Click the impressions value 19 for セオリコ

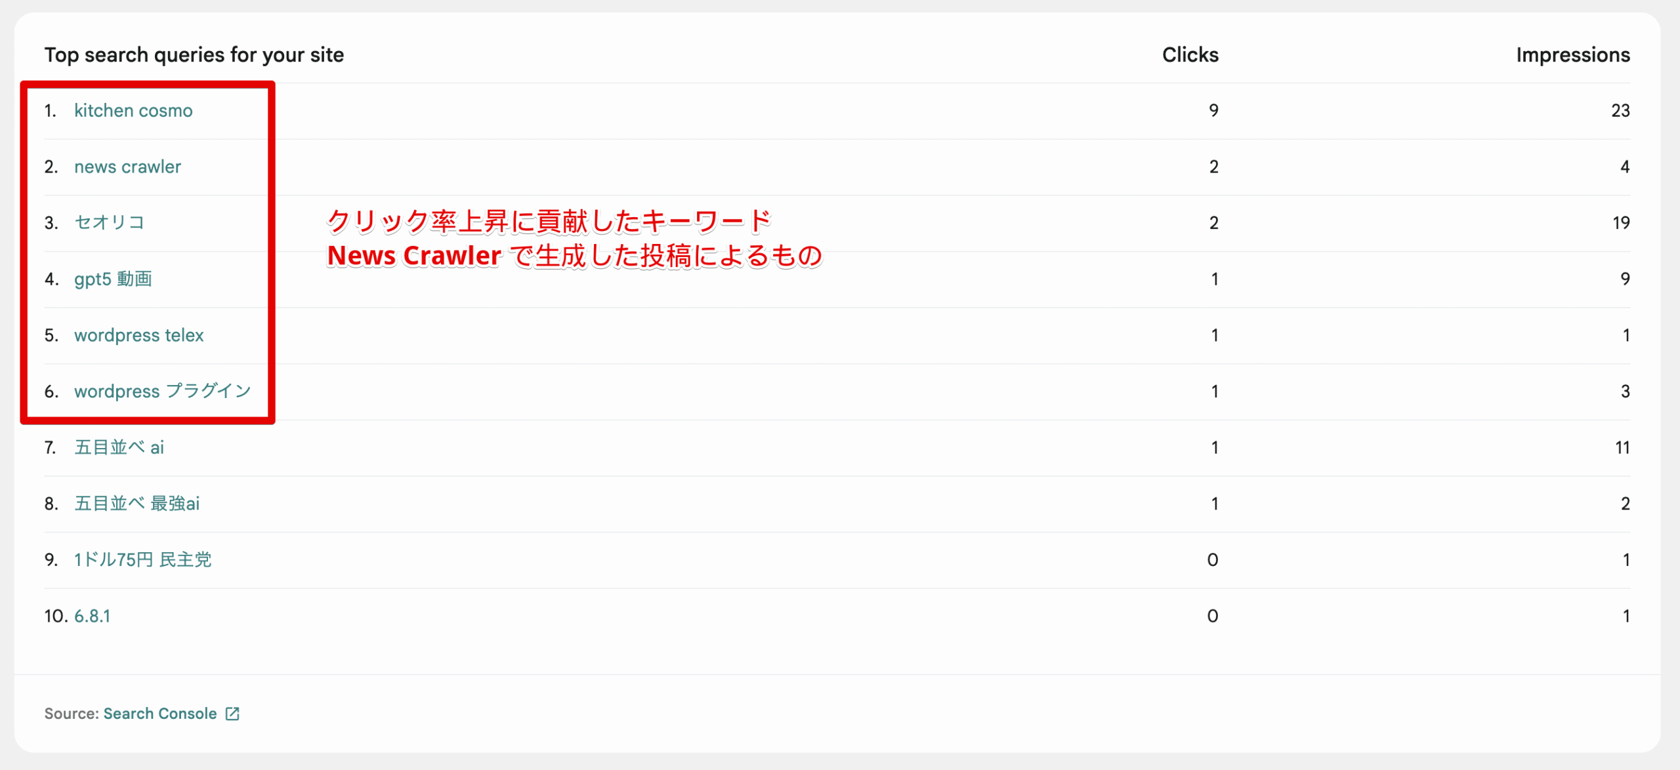coord(1621,222)
